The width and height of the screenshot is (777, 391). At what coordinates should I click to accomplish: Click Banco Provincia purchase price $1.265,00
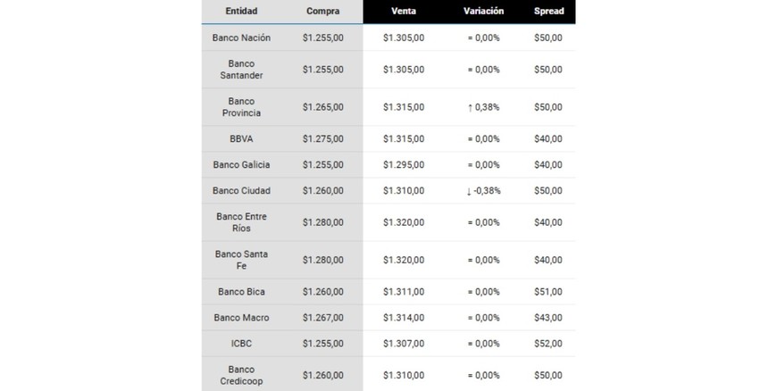coord(322,107)
